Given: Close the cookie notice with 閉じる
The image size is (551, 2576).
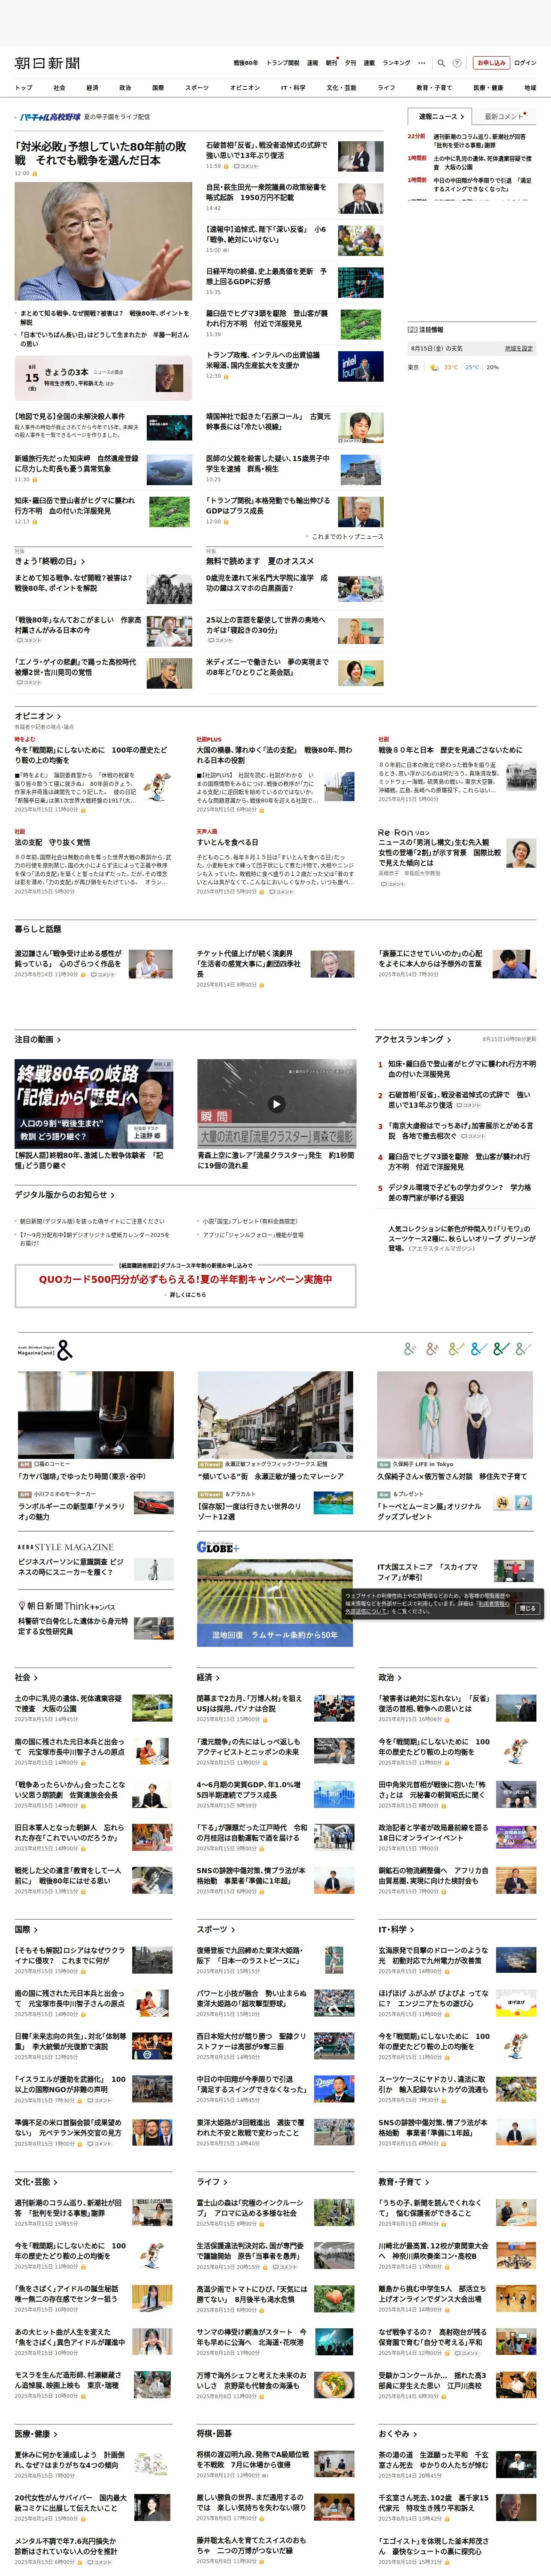Looking at the screenshot, I should [528, 1609].
